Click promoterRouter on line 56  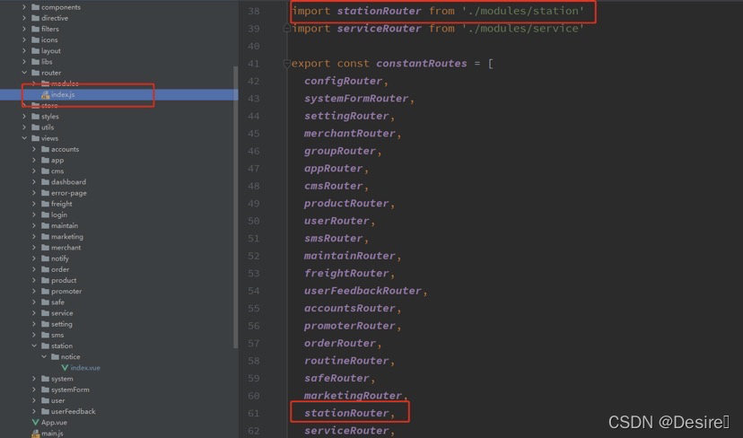coord(349,326)
